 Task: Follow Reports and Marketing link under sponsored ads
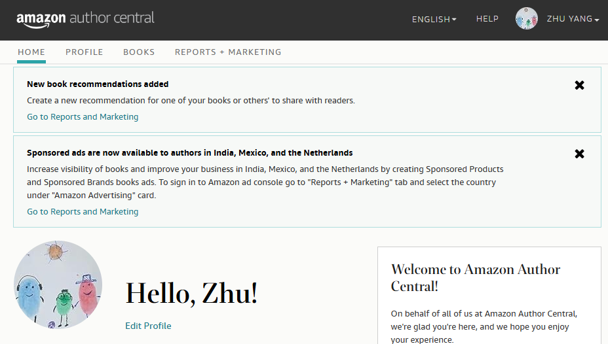83,212
